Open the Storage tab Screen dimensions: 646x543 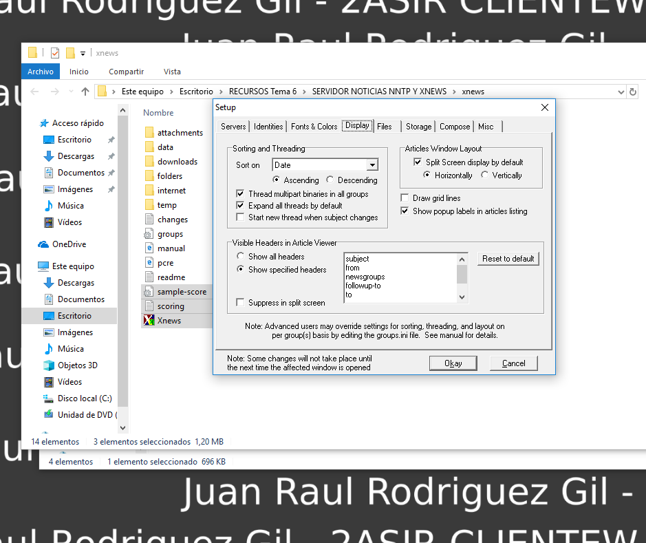pyautogui.click(x=418, y=127)
